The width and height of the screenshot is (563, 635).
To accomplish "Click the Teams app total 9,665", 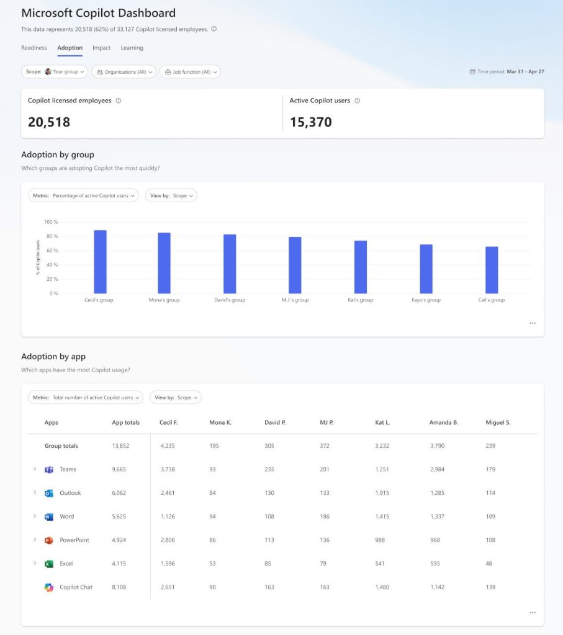I will pyautogui.click(x=119, y=469).
